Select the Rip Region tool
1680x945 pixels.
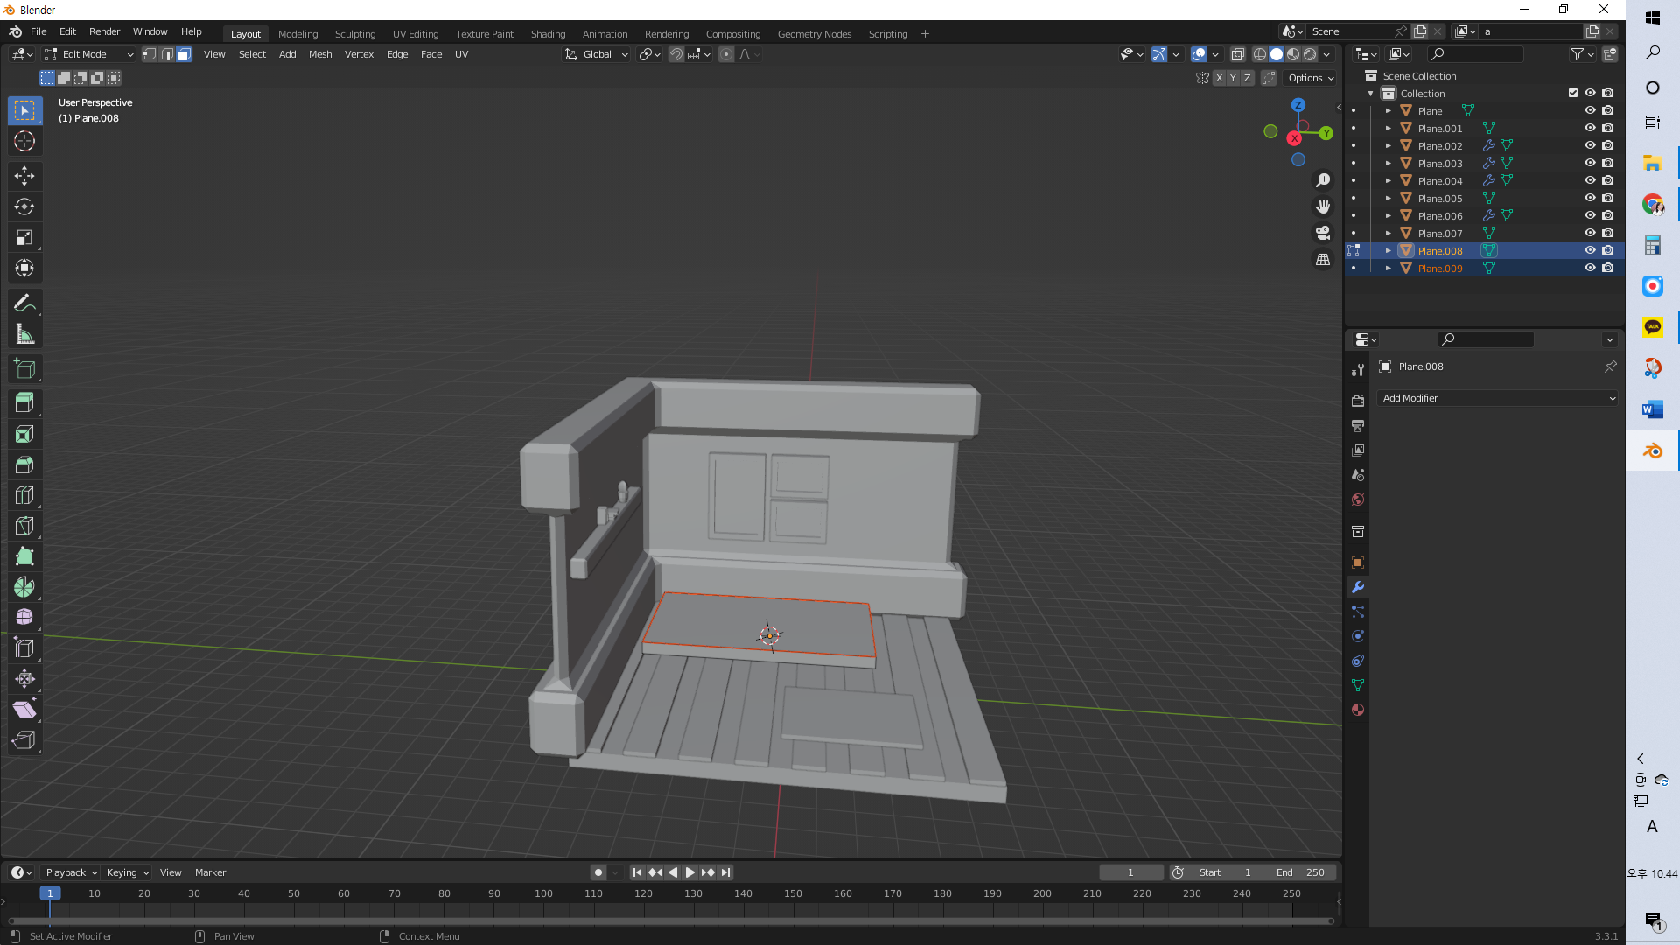point(24,740)
